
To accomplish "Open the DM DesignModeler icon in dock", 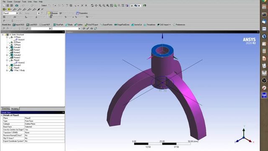I will click(x=264, y=95).
